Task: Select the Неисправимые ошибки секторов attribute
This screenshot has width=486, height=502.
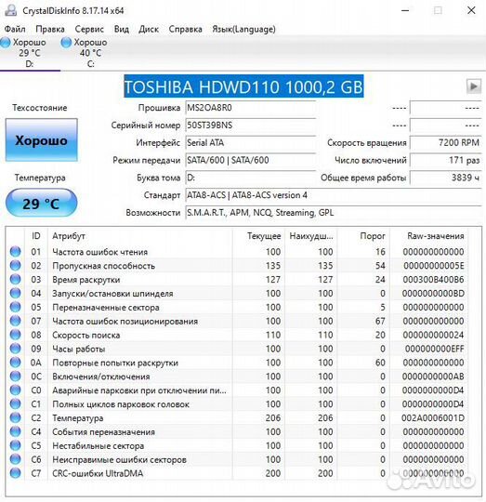Action: 119,460
